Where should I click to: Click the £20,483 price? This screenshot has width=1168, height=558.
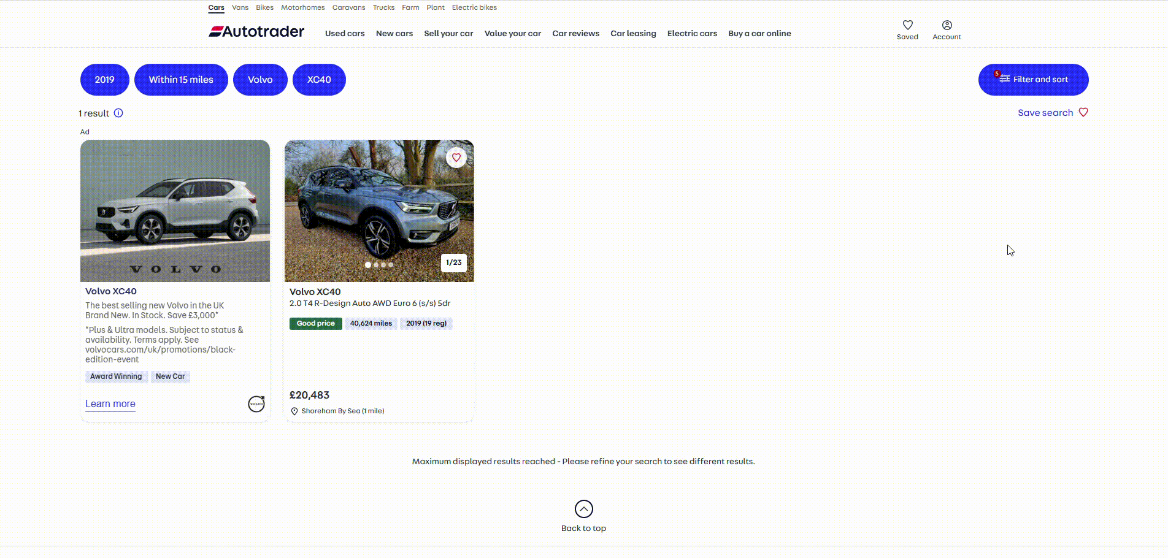(309, 396)
